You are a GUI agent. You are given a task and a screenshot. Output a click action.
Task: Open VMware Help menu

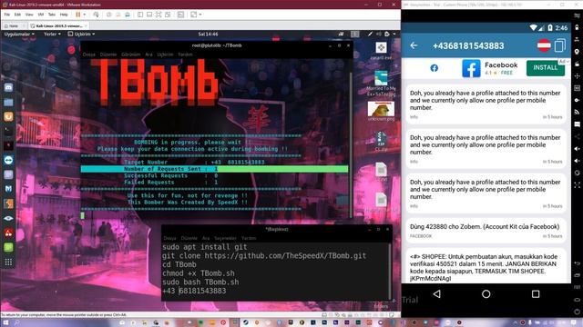(64, 15)
